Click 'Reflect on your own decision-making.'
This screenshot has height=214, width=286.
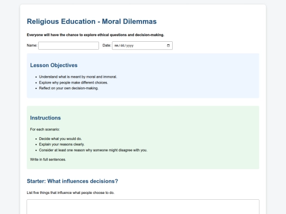coord(69,88)
